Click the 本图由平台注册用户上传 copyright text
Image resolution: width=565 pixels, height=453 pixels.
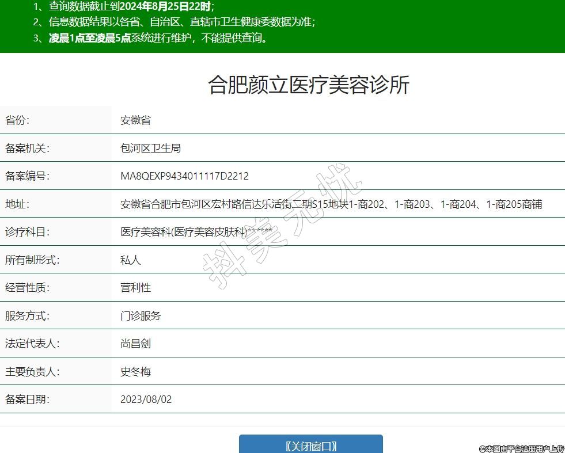tap(521, 448)
